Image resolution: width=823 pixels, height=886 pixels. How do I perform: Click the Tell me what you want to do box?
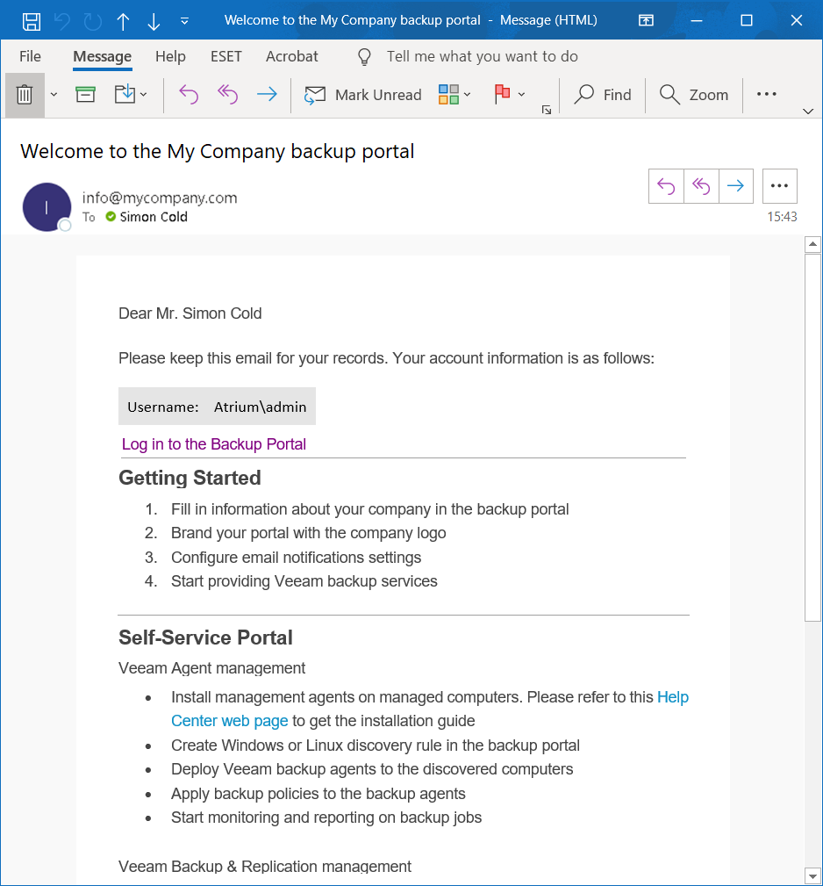click(482, 56)
